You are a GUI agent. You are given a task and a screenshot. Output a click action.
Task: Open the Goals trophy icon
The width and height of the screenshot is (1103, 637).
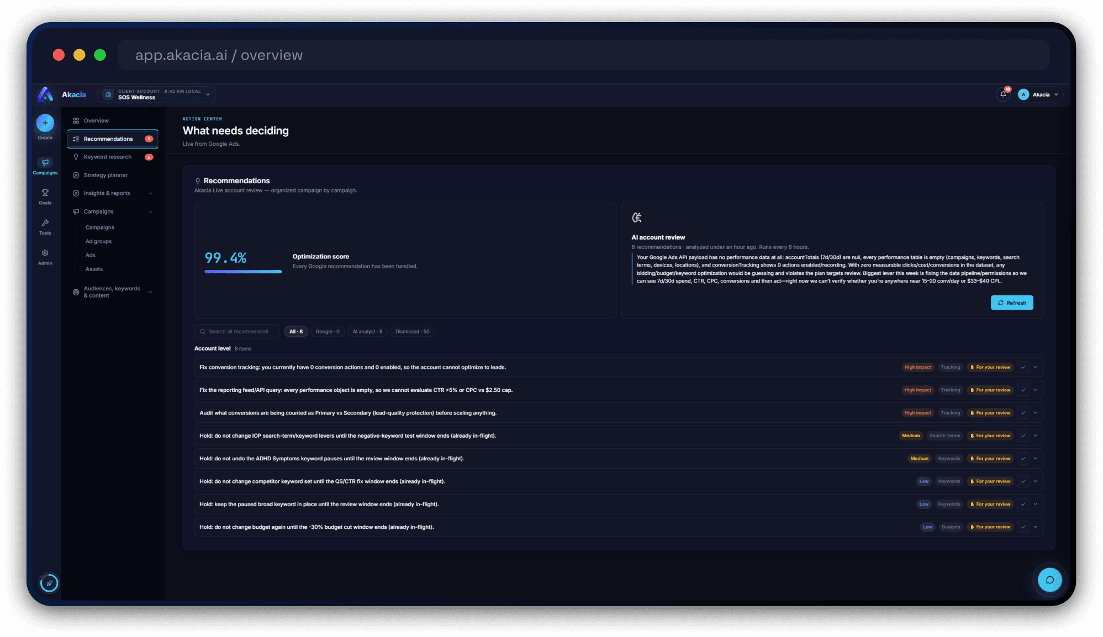pyautogui.click(x=45, y=193)
